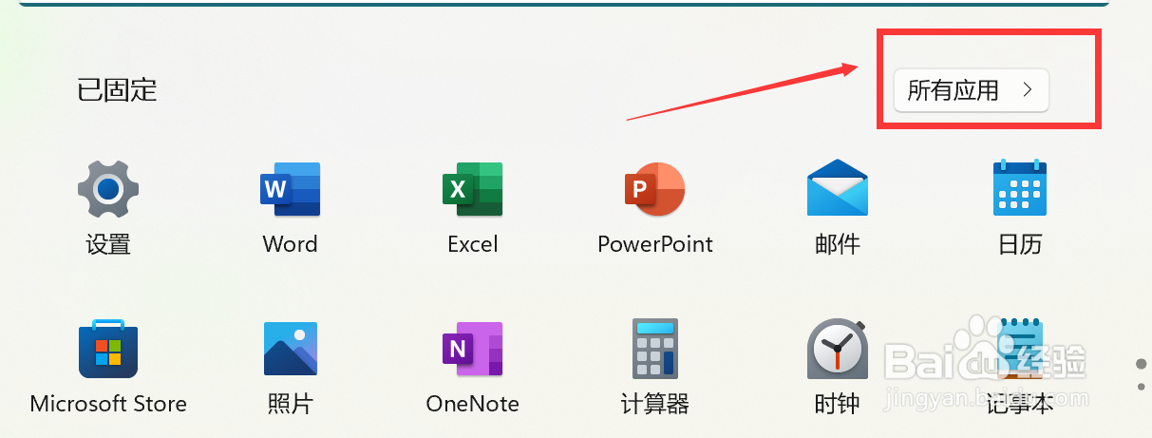Click the 已固定 heading text
The image size is (1152, 438).
[x=117, y=90]
